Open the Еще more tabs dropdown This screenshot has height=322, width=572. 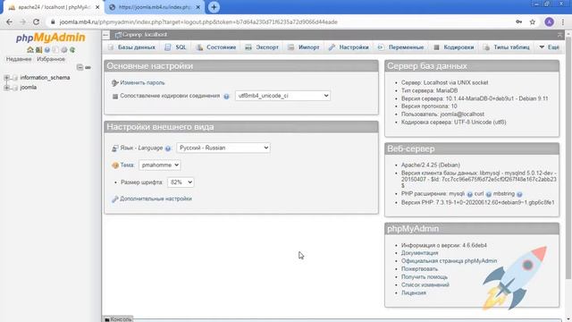549,47
